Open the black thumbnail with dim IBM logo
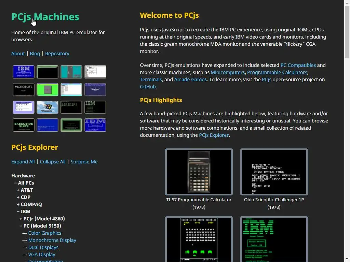 pos(95,107)
